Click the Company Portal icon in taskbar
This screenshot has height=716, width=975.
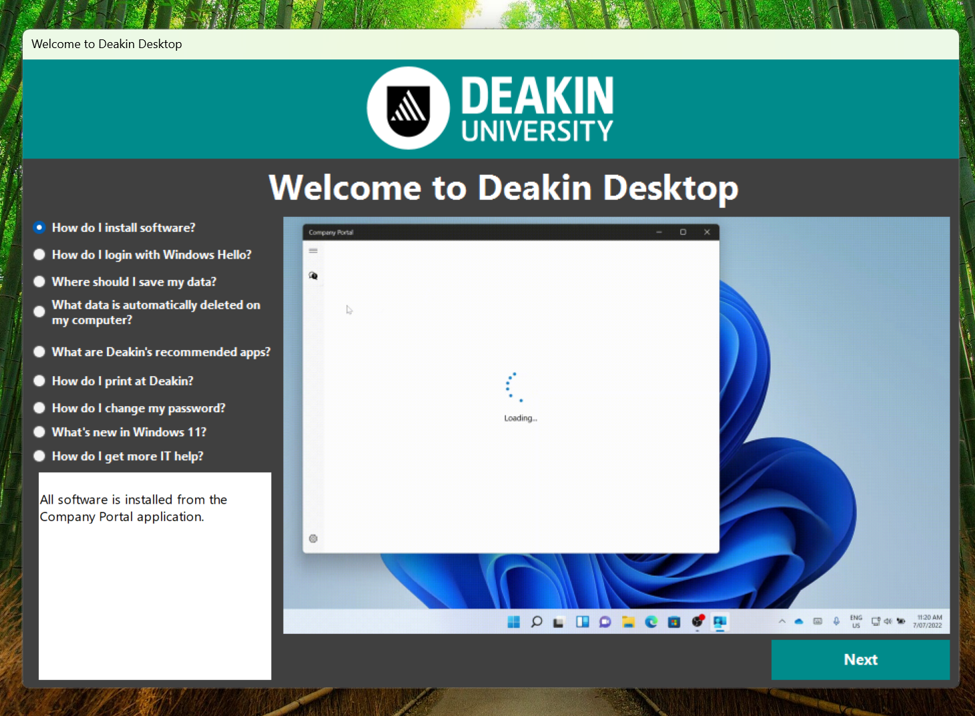click(x=720, y=622)
